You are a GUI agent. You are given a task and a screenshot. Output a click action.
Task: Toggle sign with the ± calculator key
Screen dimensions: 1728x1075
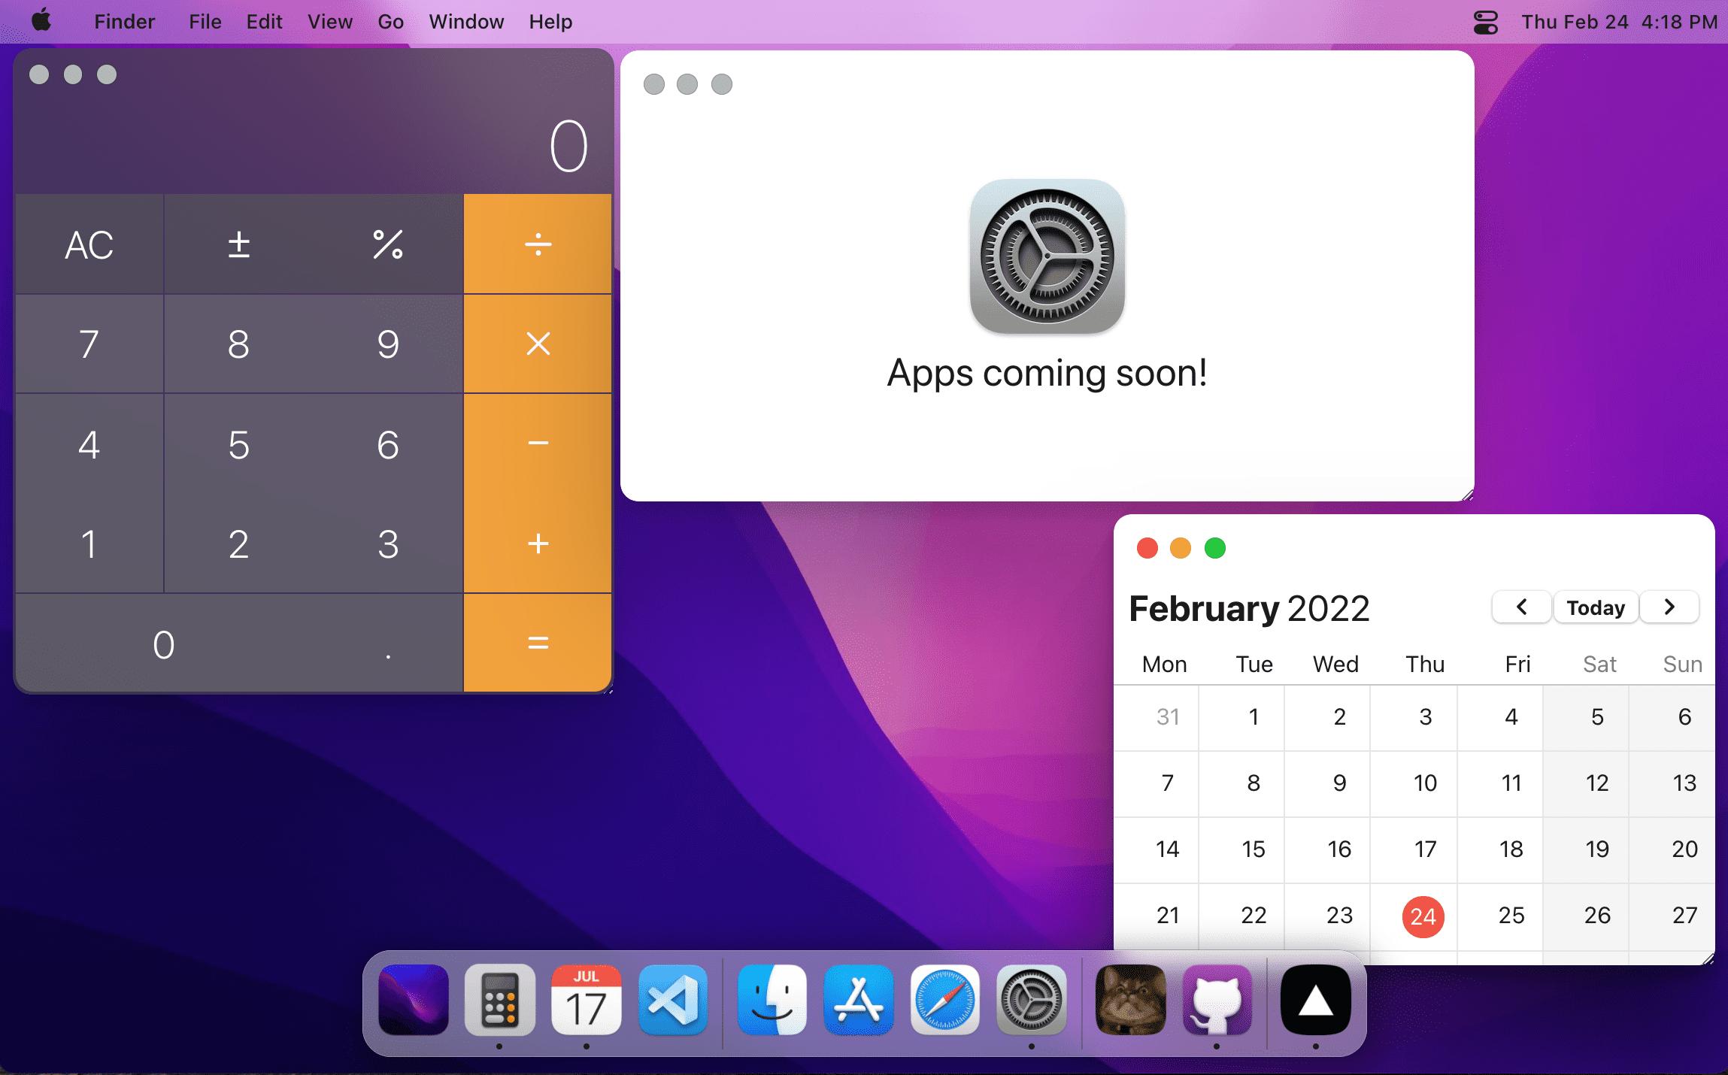(238, 244)
